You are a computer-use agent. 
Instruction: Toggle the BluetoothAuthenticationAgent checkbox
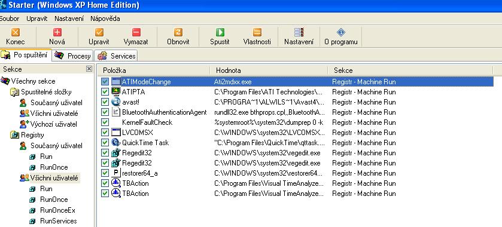tap(105, 112)
